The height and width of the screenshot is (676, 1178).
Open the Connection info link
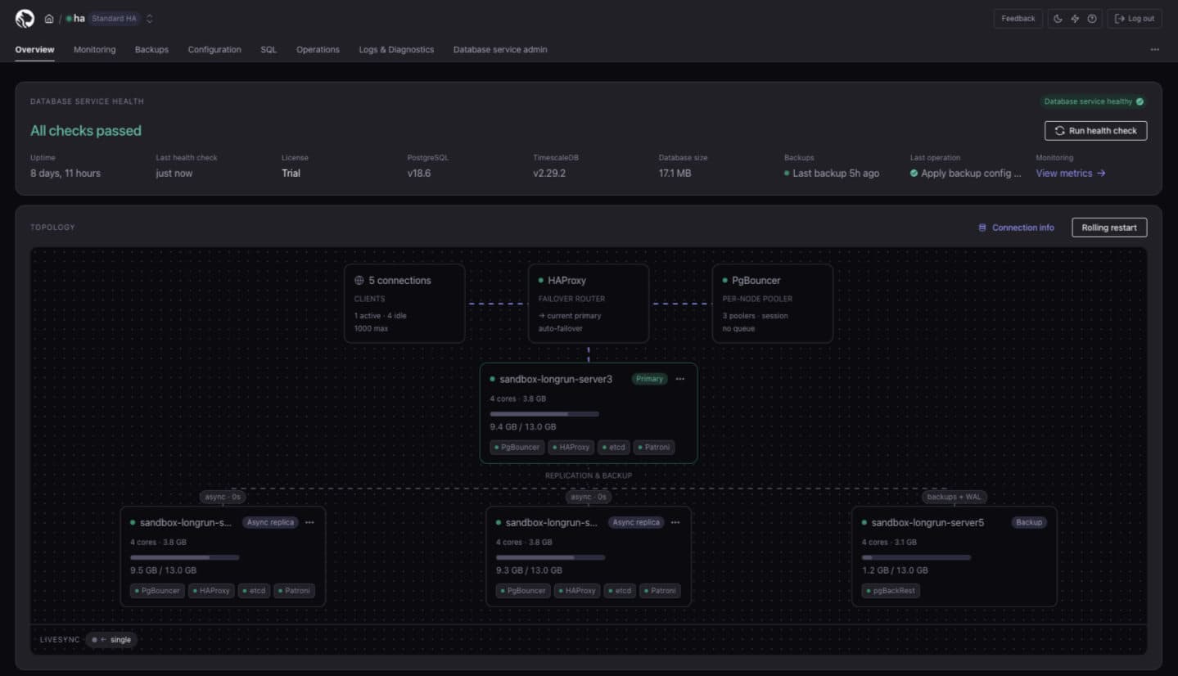click(1016, 228)
